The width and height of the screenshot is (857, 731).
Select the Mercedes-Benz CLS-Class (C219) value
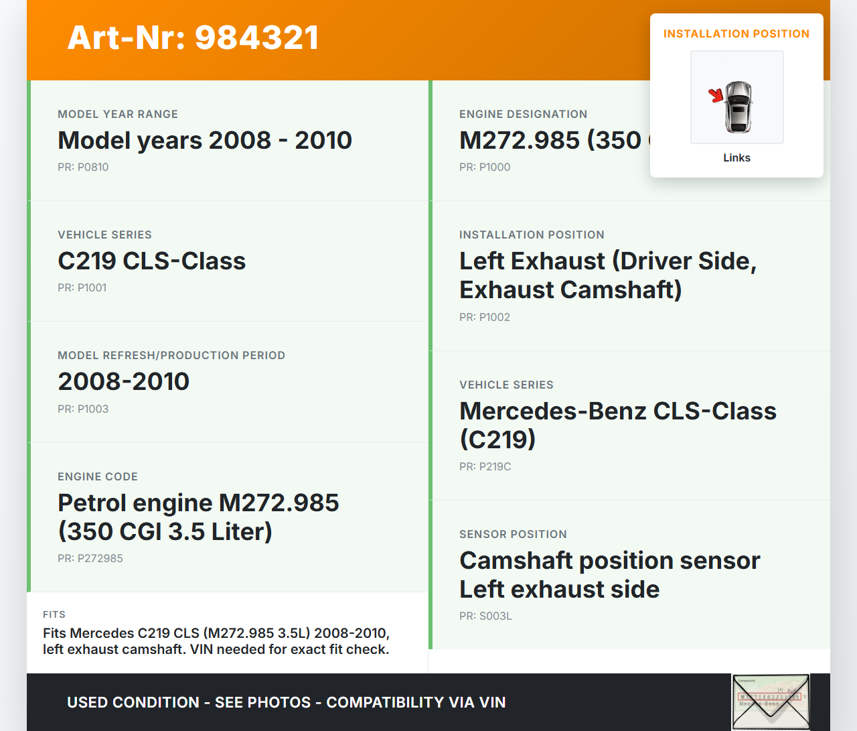click(x=618, y=425)
